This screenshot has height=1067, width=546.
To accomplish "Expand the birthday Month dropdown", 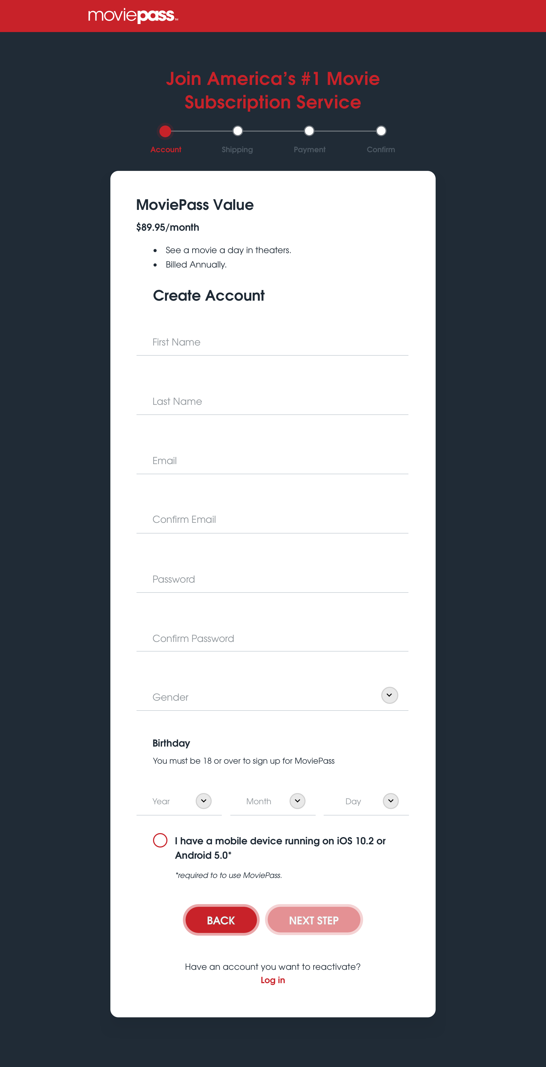I will 298,801.
